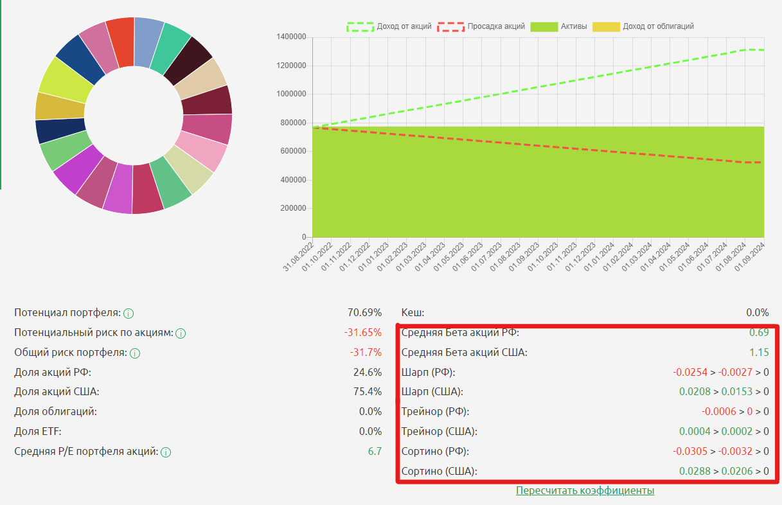The image size is (782, 505).
Task: Click the mustard yellow donut segment
Action: pyautogui.click(x=55, y=106)
